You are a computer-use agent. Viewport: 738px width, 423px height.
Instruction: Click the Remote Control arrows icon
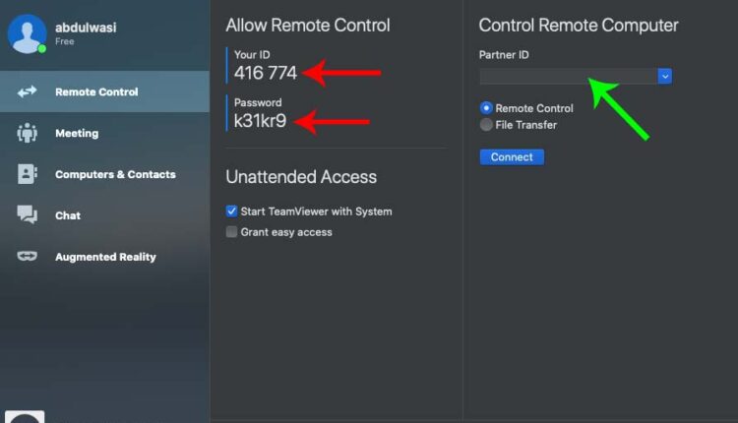click(27, 91)
